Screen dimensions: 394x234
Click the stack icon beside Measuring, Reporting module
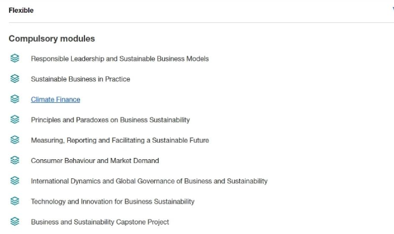[15, 140]
